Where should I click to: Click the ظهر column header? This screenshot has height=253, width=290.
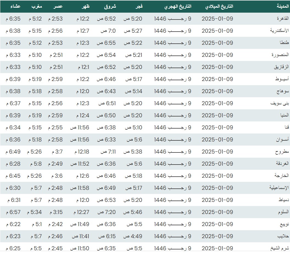[x=85, y=6]
